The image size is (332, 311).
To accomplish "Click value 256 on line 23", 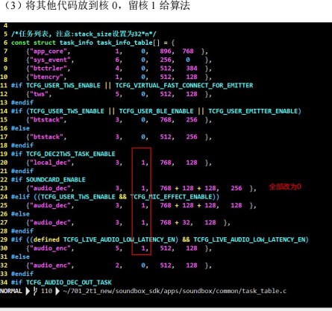I will coord(237,188).
